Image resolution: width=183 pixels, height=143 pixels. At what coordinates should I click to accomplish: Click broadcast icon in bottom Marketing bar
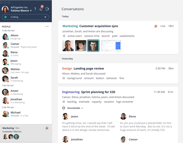[x=47, y=128]
